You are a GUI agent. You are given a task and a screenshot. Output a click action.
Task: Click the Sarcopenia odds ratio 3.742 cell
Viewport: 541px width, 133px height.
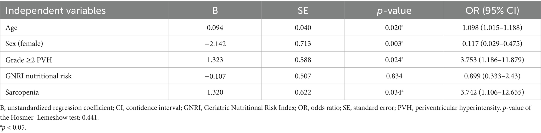click(492, 92)
